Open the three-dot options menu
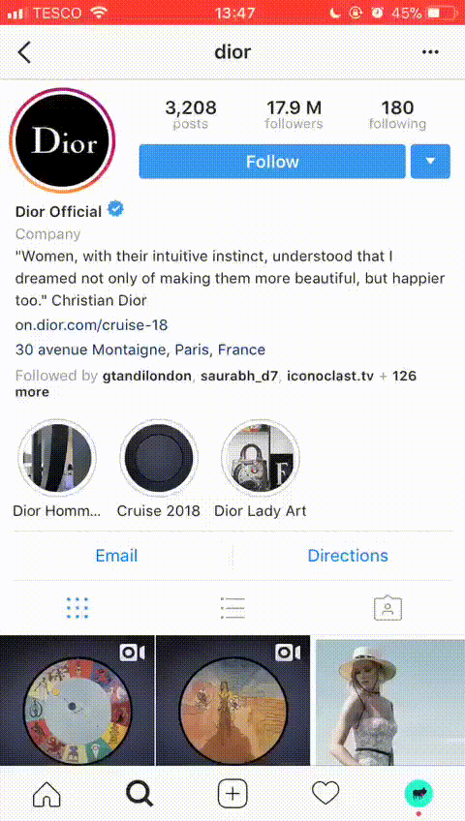Image resolution: width=465 pixels, height=821 pixels. [430, 52]
